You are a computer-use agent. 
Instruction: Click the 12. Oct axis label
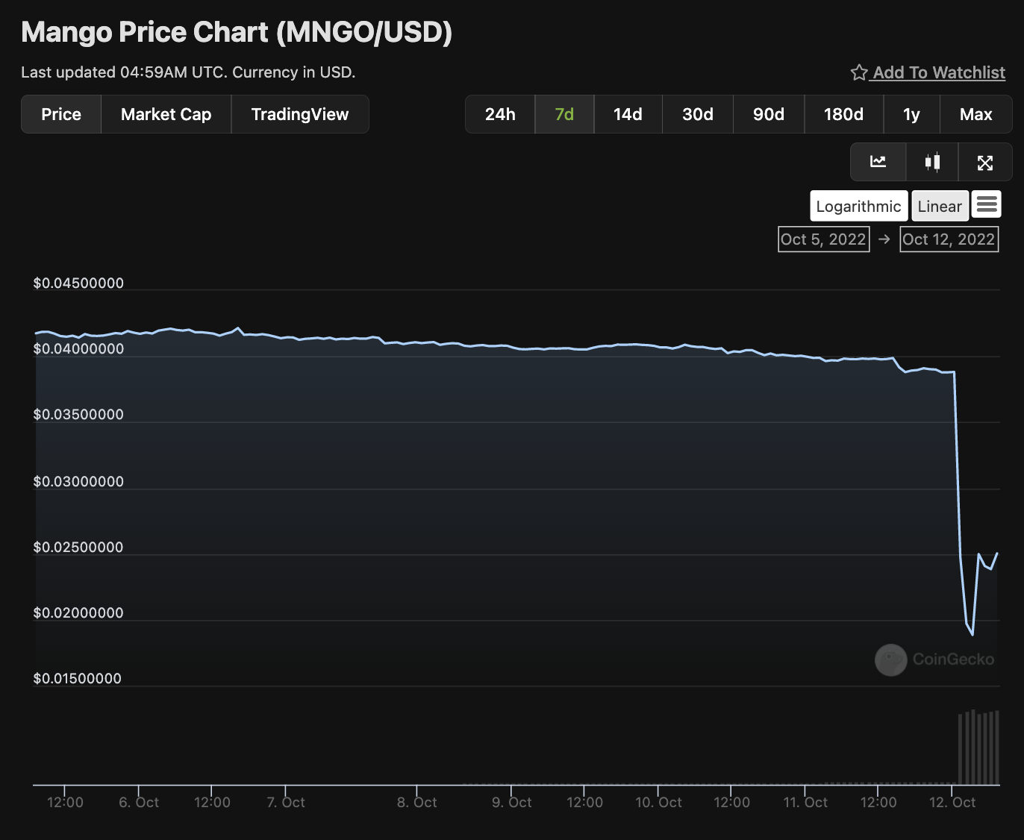pyautogui.click(x=952, y=803)
